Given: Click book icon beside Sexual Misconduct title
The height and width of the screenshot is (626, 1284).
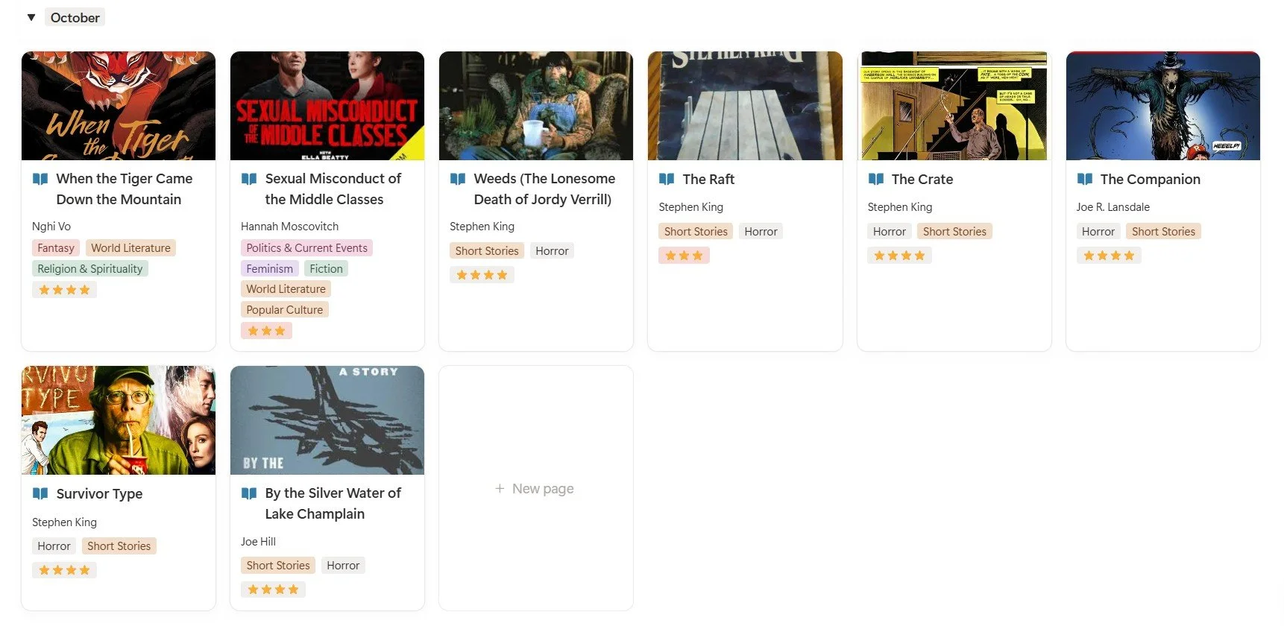Looking at the screenshot, I should coord(249,179).
